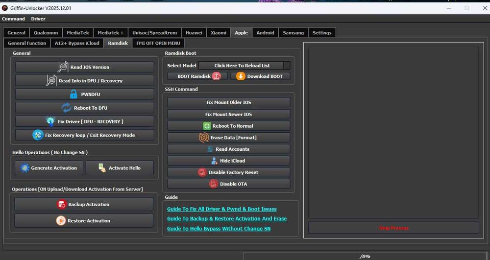This screenshot has width=490, height=260.
Task: Click the magnifier icon on Read IOS Version
Action: coord(63,67)
